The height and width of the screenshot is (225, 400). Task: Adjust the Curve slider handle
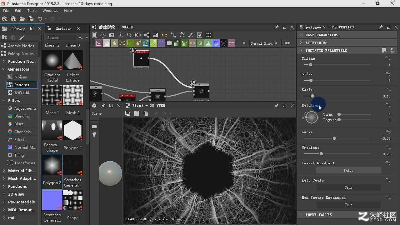click(334, 138)
